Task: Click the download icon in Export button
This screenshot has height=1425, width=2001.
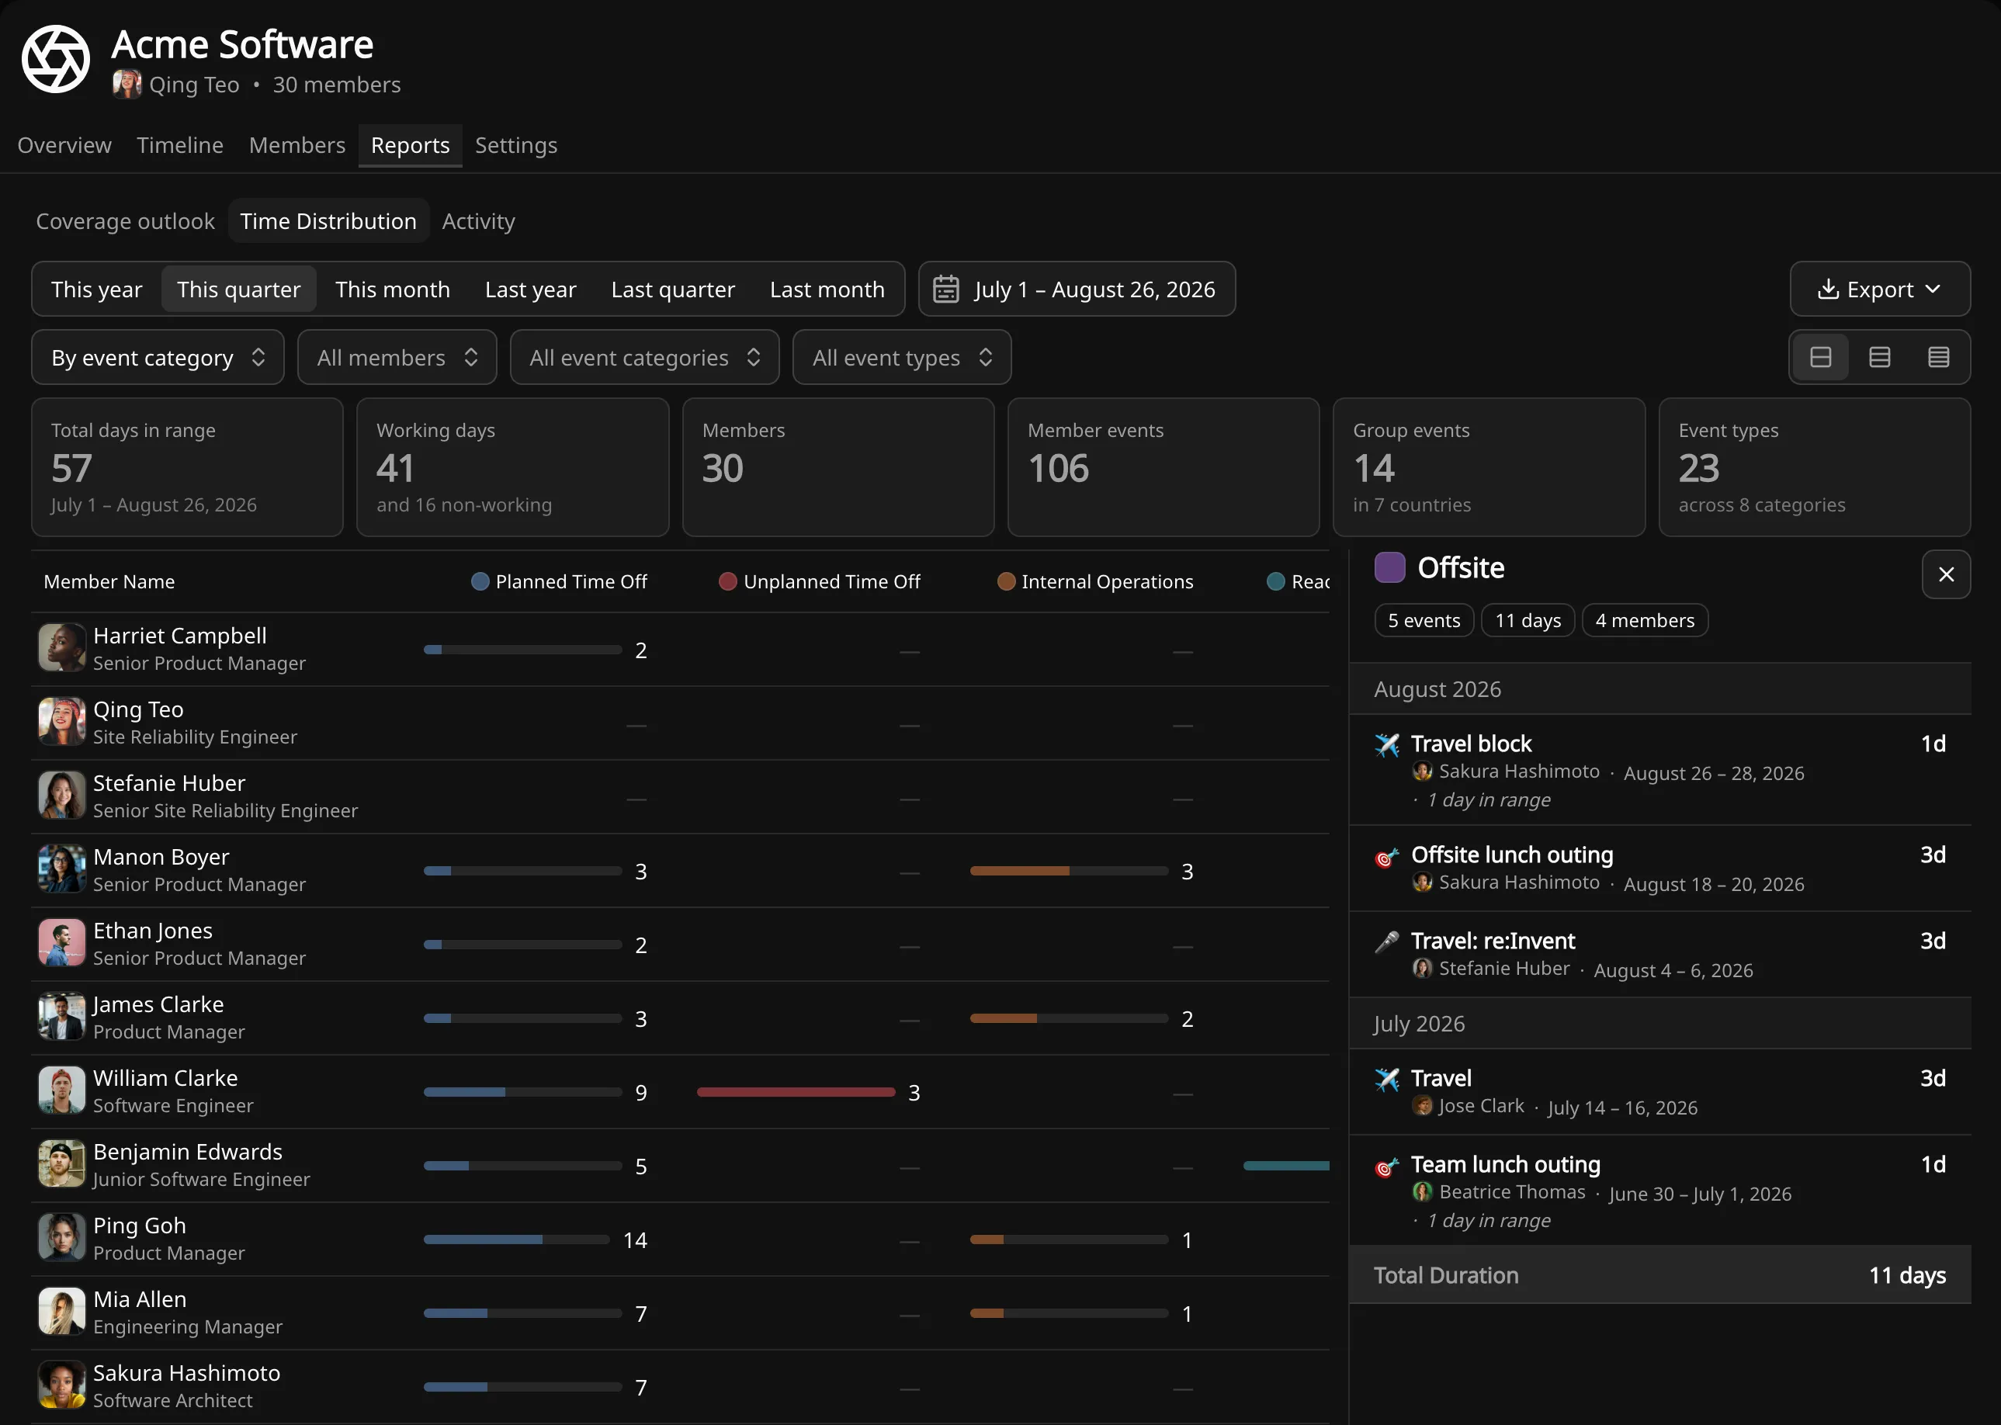Action: click(x=1828, y=289)
